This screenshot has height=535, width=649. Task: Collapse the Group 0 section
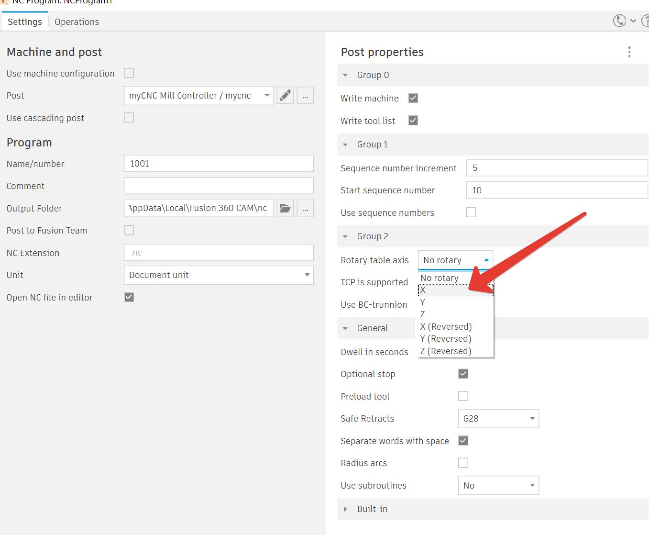pyautogui.click(x=346, y=75)
